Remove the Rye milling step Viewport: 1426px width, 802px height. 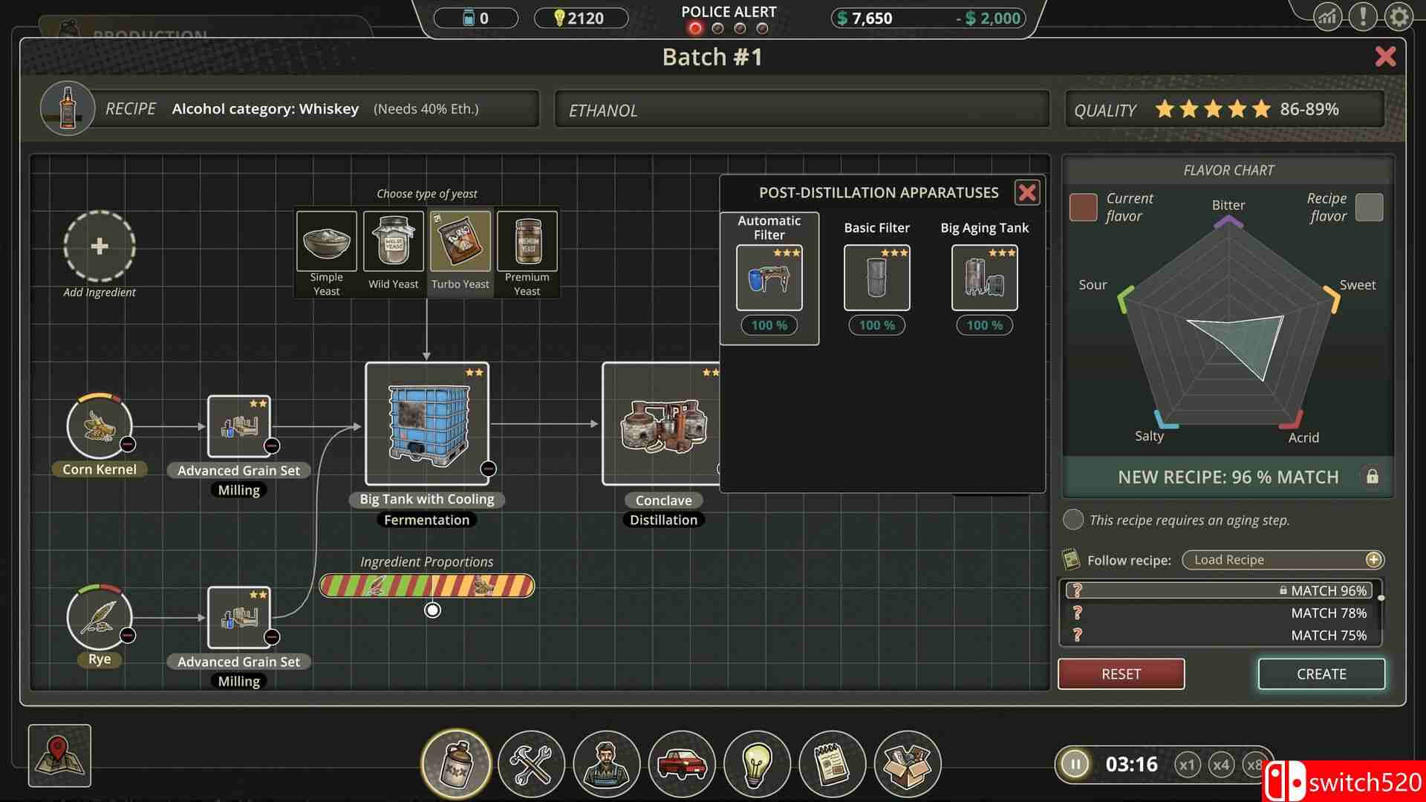click(272, 637)
